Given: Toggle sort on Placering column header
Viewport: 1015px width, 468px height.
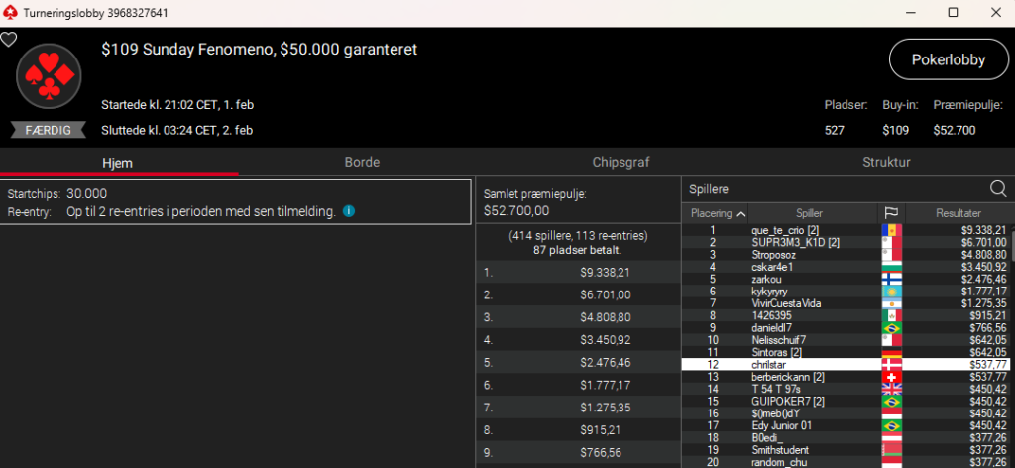Looking at the screenshot, I should (x=716, y=213).
